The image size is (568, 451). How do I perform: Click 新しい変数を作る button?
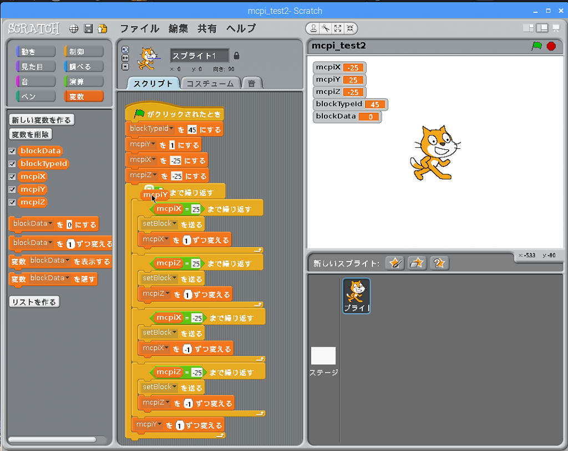pos(42,120)
